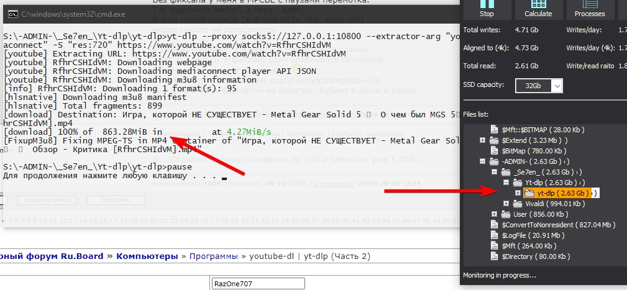Expand the User folder node

[x=495, y=214]
